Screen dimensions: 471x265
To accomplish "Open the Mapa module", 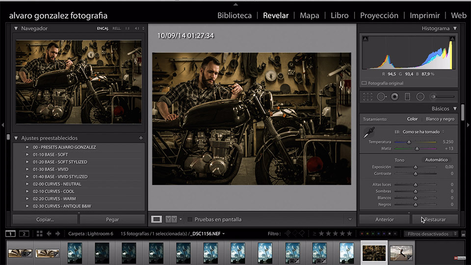I will (310, 15).
